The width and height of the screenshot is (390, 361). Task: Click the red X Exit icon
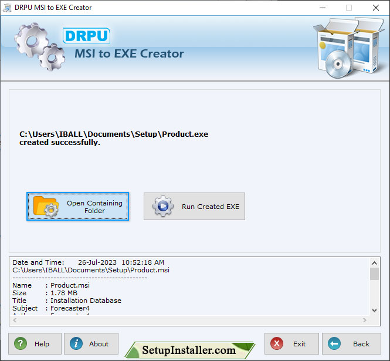[277, 343]
